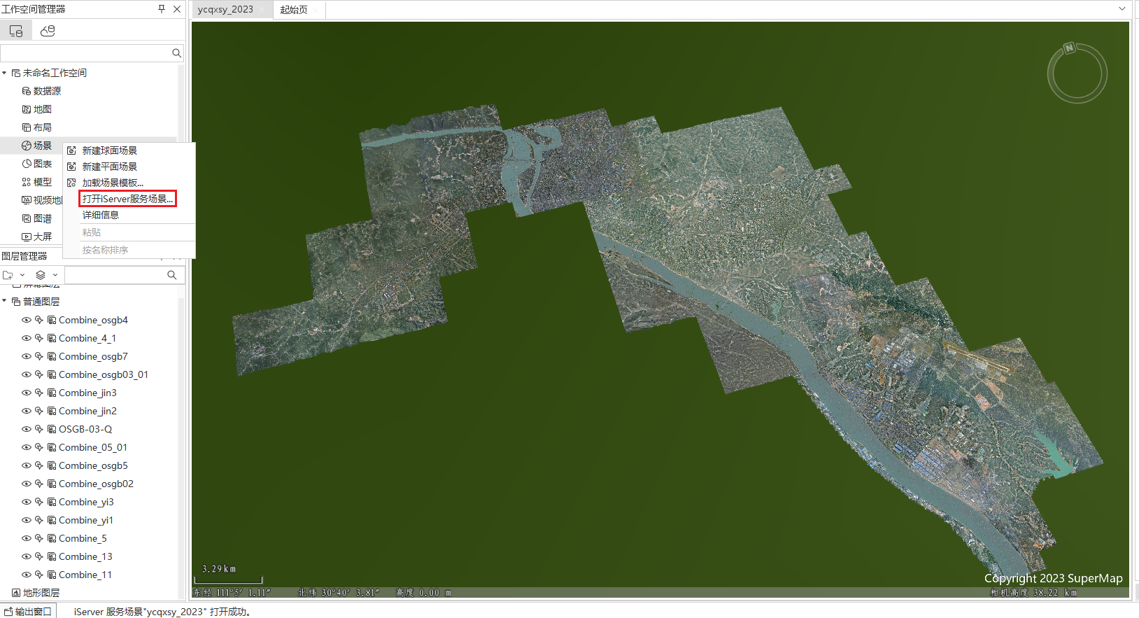
Task: Select 场景 node in workspace tree
Action: click(x=42, y=146)
